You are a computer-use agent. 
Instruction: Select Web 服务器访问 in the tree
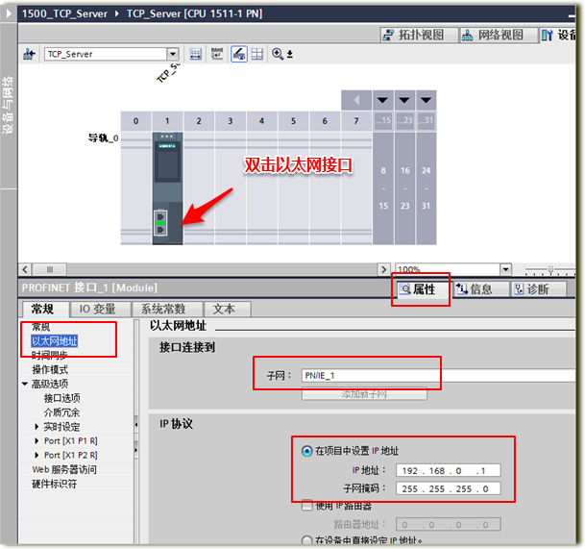point(64,469)
